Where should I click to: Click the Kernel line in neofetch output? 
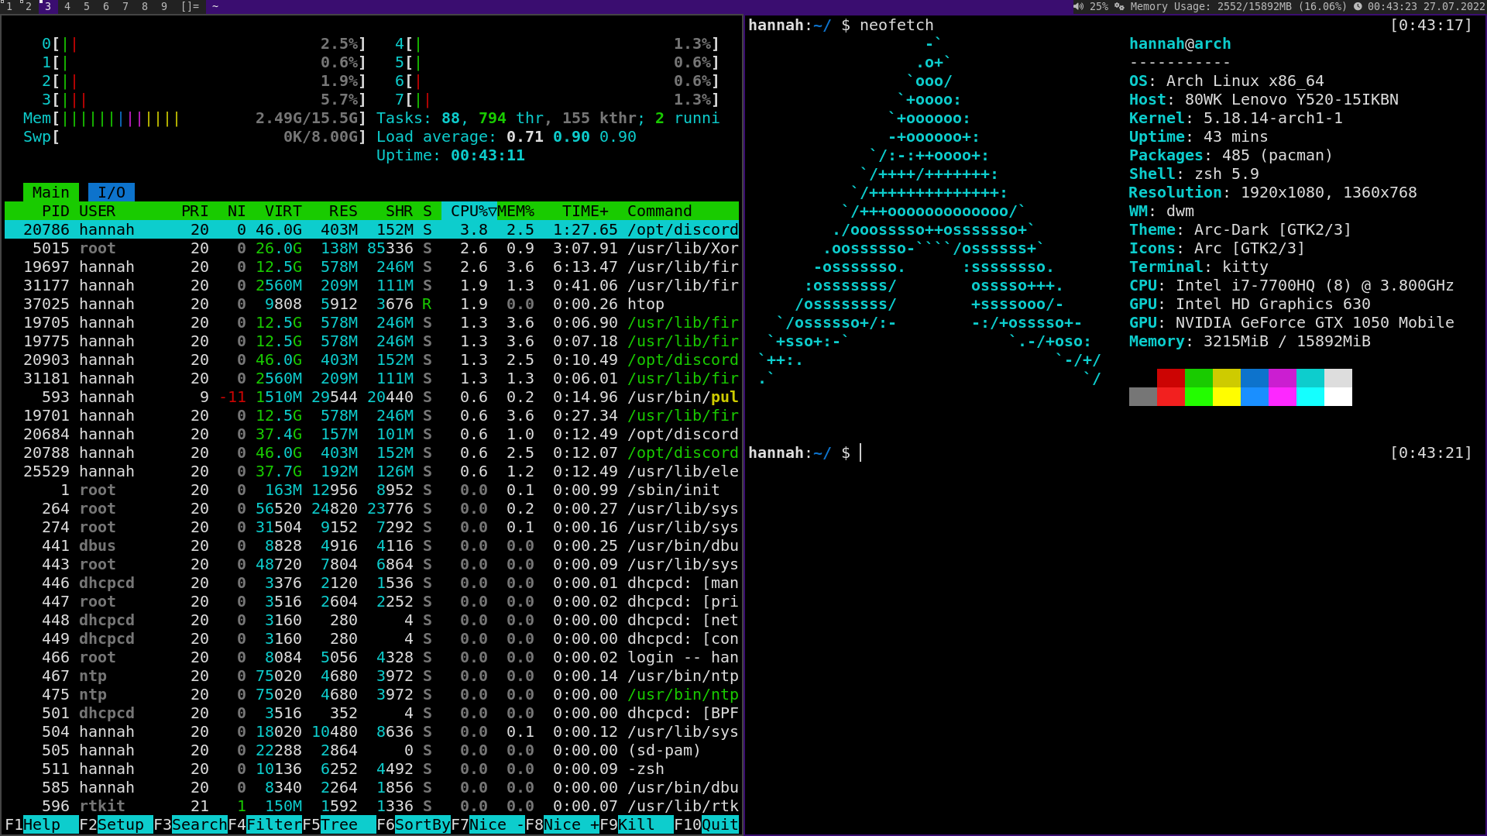[1236, 118]
